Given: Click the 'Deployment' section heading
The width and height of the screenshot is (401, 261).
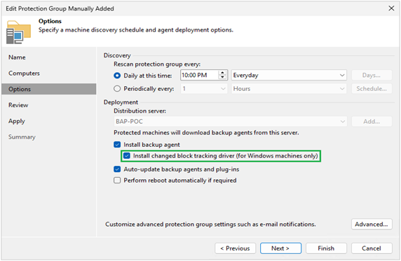Looking at the screenshot, I should tap(121, 102).
